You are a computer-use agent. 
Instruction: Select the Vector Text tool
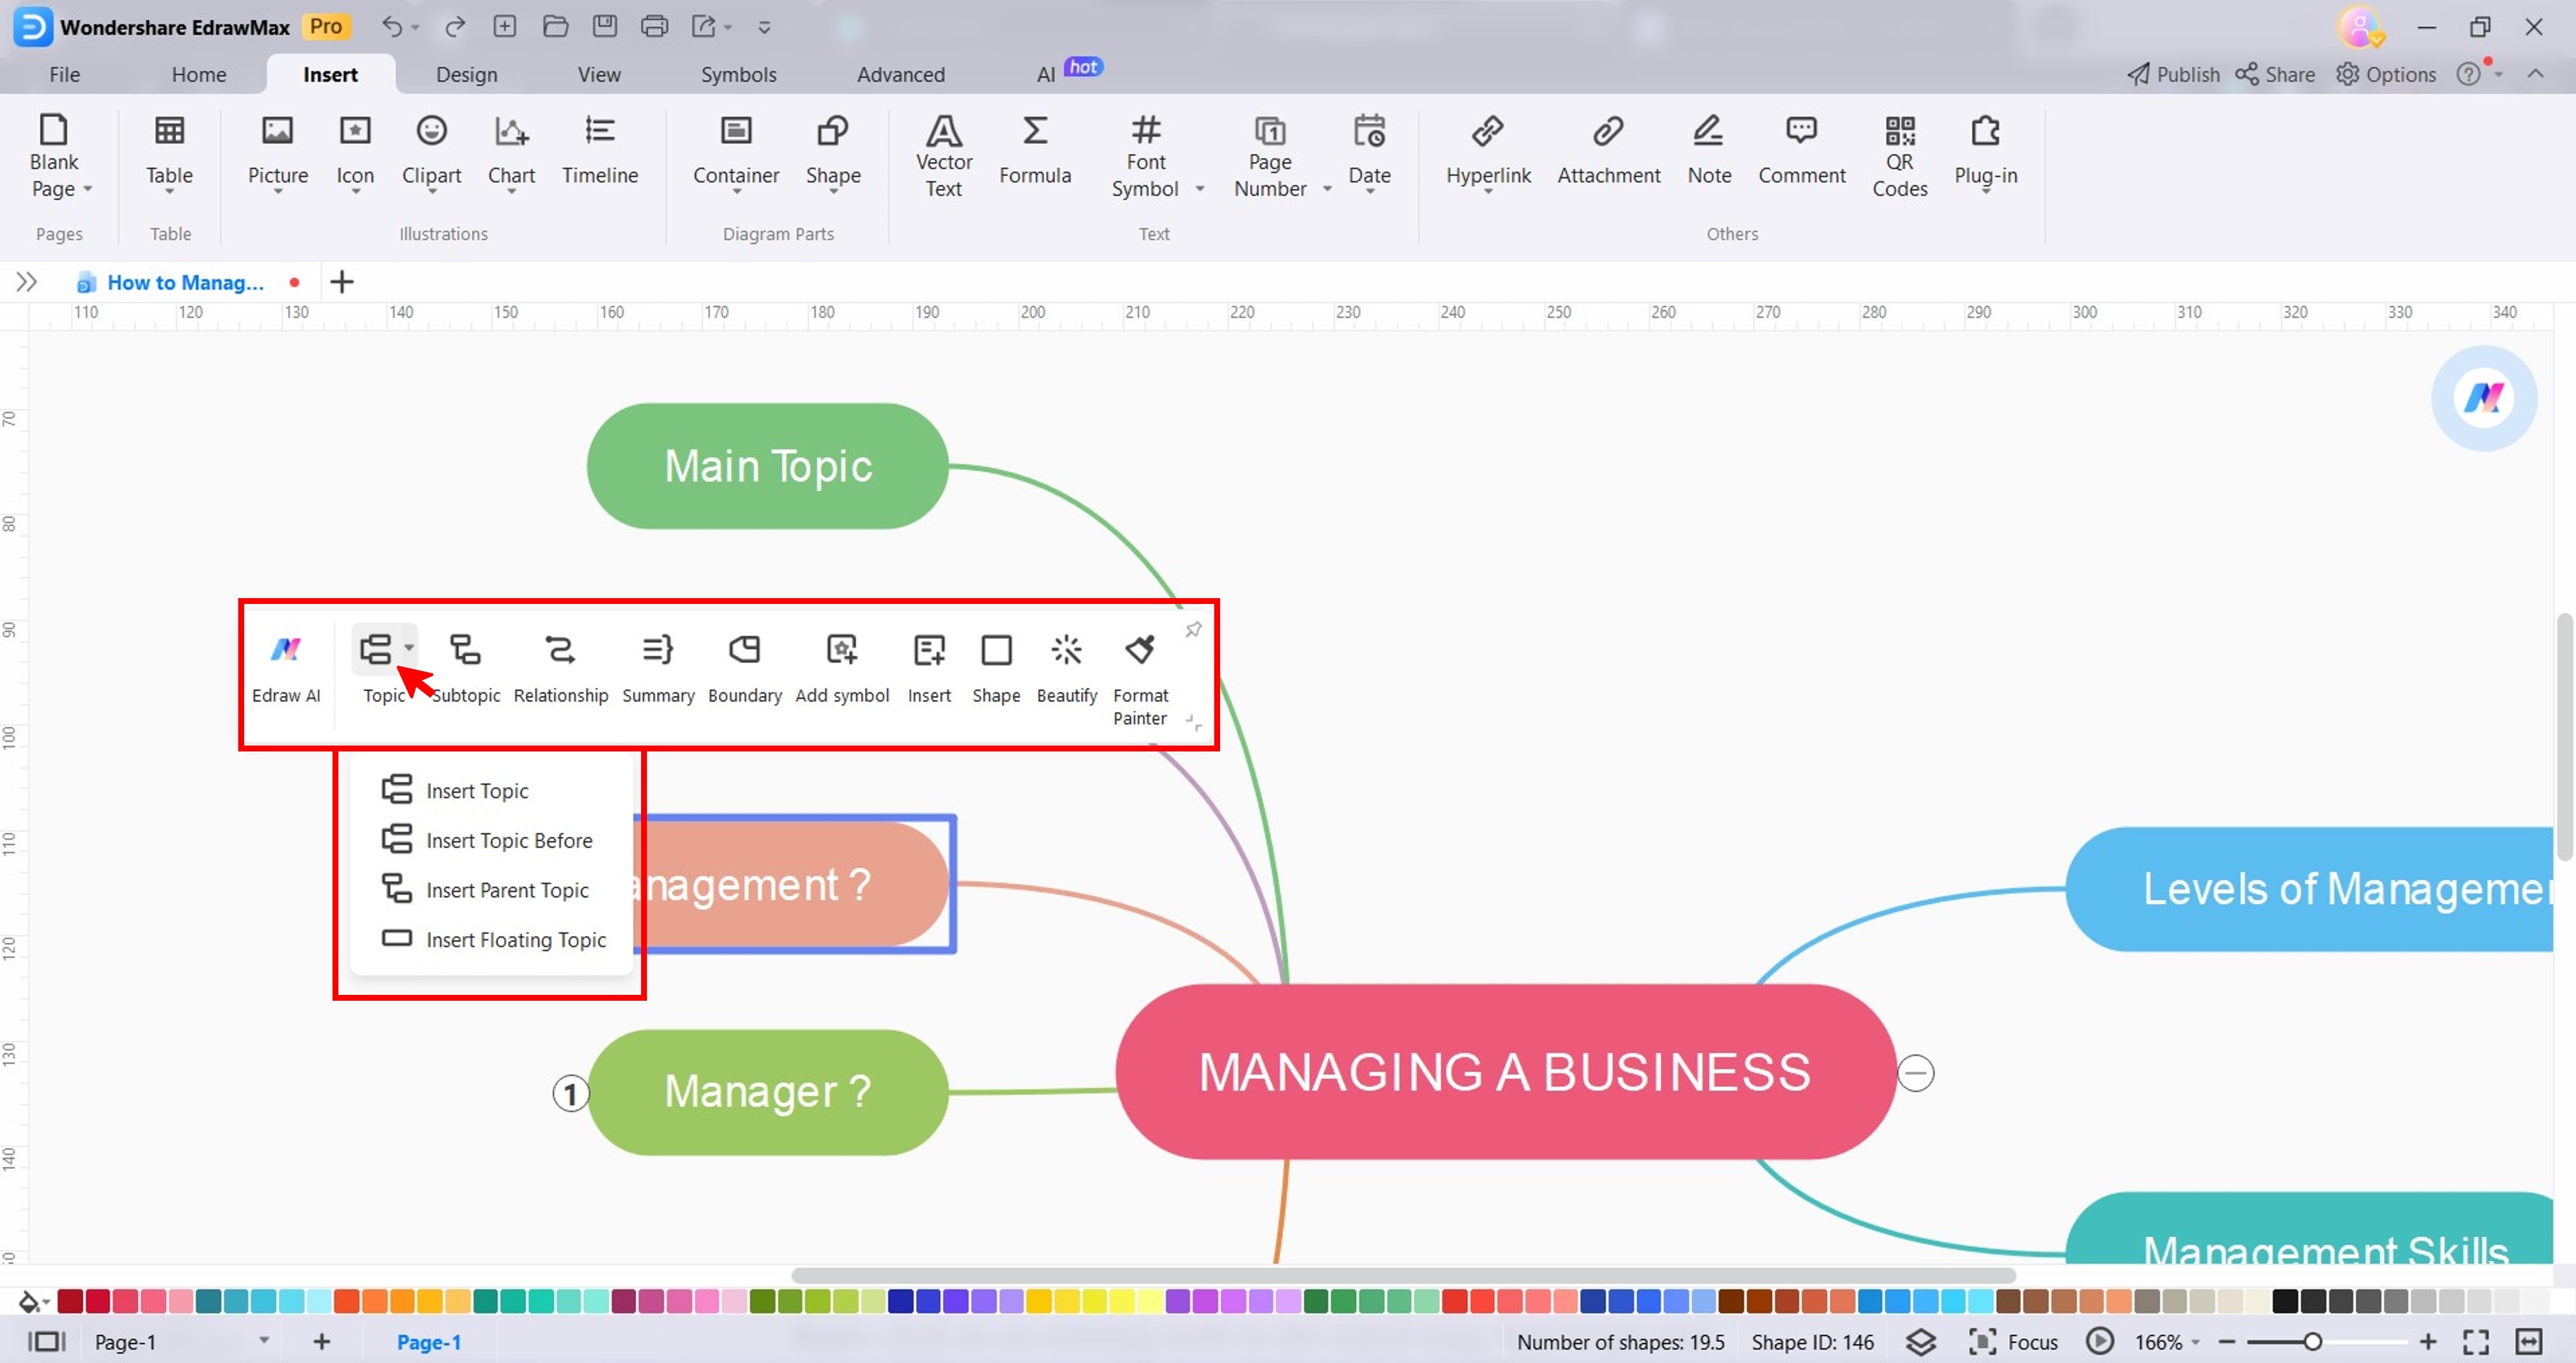point(943,157)
